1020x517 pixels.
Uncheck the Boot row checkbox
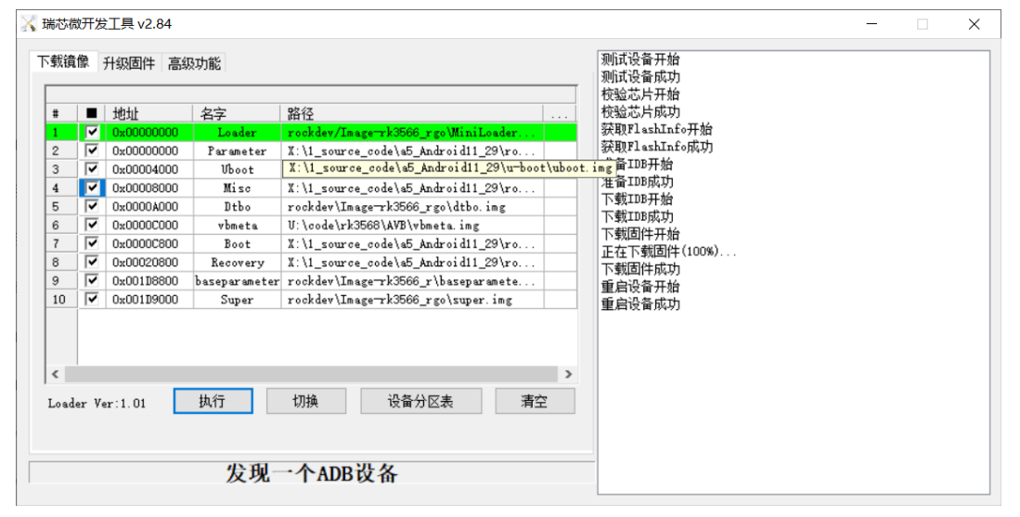point(93,243)
